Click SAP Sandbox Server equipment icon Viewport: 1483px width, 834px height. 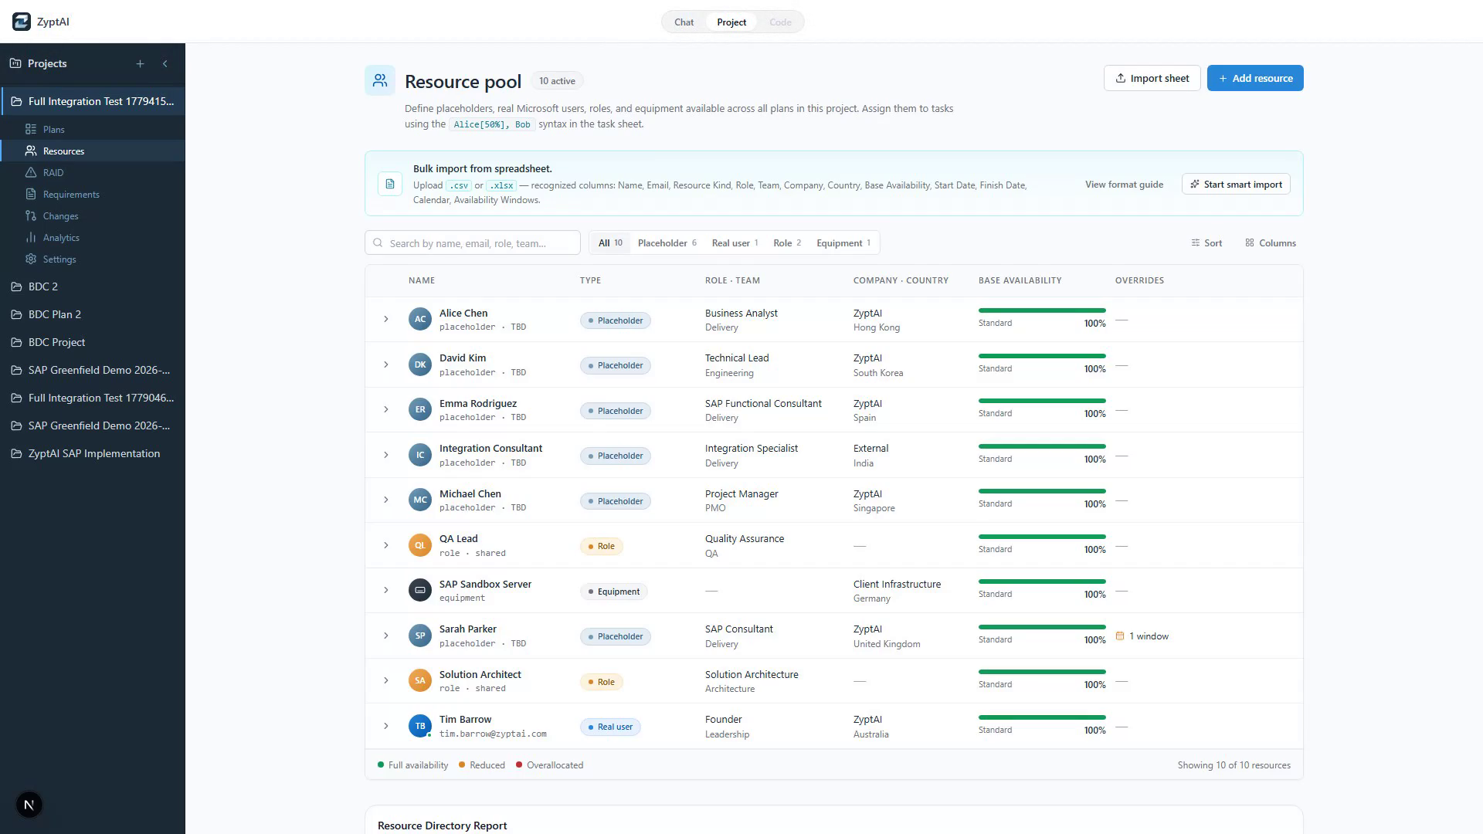coord(420,590)
